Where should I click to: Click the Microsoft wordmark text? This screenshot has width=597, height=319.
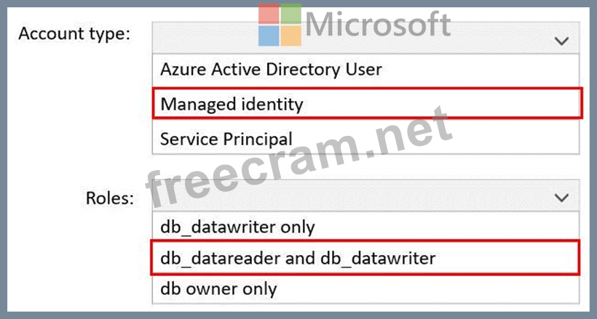tap(378, 25)
